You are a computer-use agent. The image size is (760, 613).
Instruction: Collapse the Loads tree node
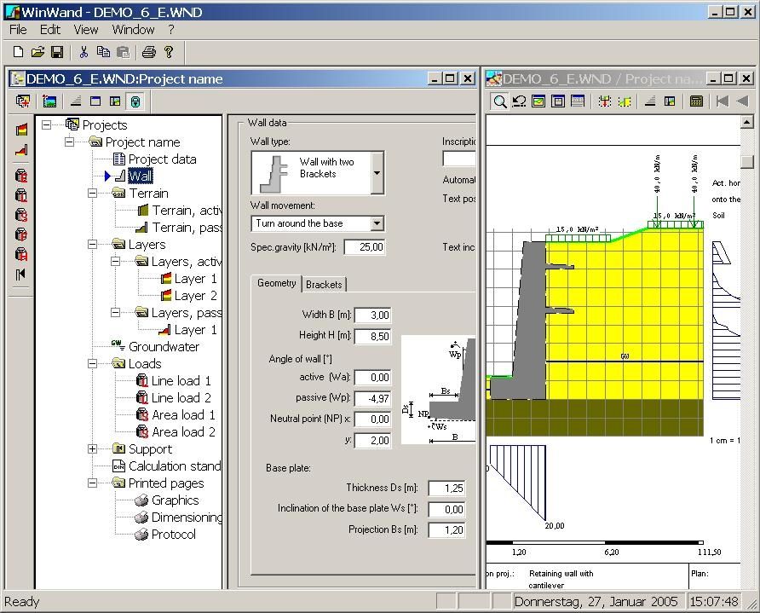click(x=92, y=364)
